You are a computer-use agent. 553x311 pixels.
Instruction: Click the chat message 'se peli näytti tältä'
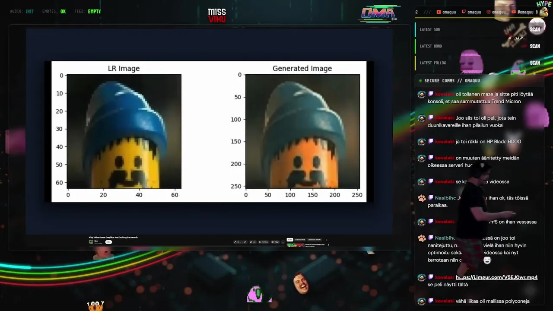click(448, 285)
